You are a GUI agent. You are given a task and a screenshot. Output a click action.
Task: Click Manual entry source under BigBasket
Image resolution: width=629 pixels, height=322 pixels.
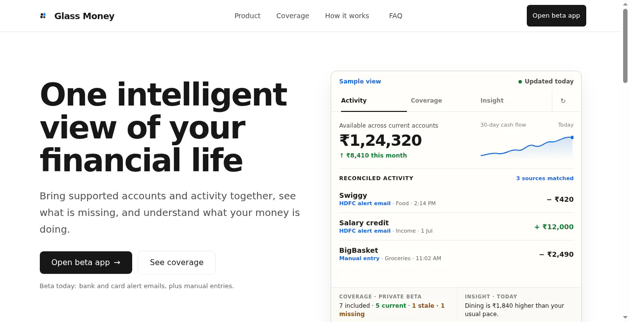click(359, 258)
